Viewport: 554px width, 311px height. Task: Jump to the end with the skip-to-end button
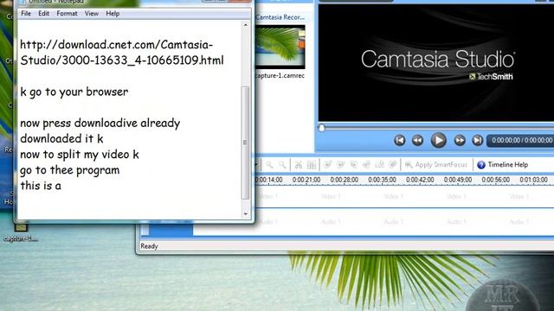click(x=477, y=140)
